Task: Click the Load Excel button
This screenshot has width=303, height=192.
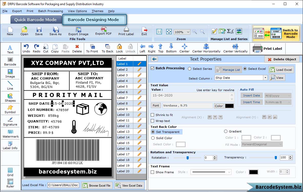Action: (281, 70)
